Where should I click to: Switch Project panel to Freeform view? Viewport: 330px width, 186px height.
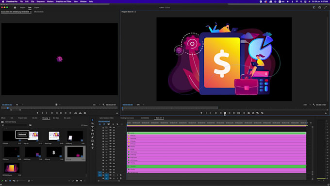14,181
